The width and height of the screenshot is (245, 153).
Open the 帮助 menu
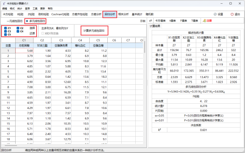(x=50, y=9)
